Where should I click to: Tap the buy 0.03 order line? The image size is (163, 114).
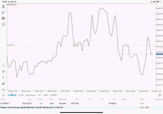pos(10,45)
